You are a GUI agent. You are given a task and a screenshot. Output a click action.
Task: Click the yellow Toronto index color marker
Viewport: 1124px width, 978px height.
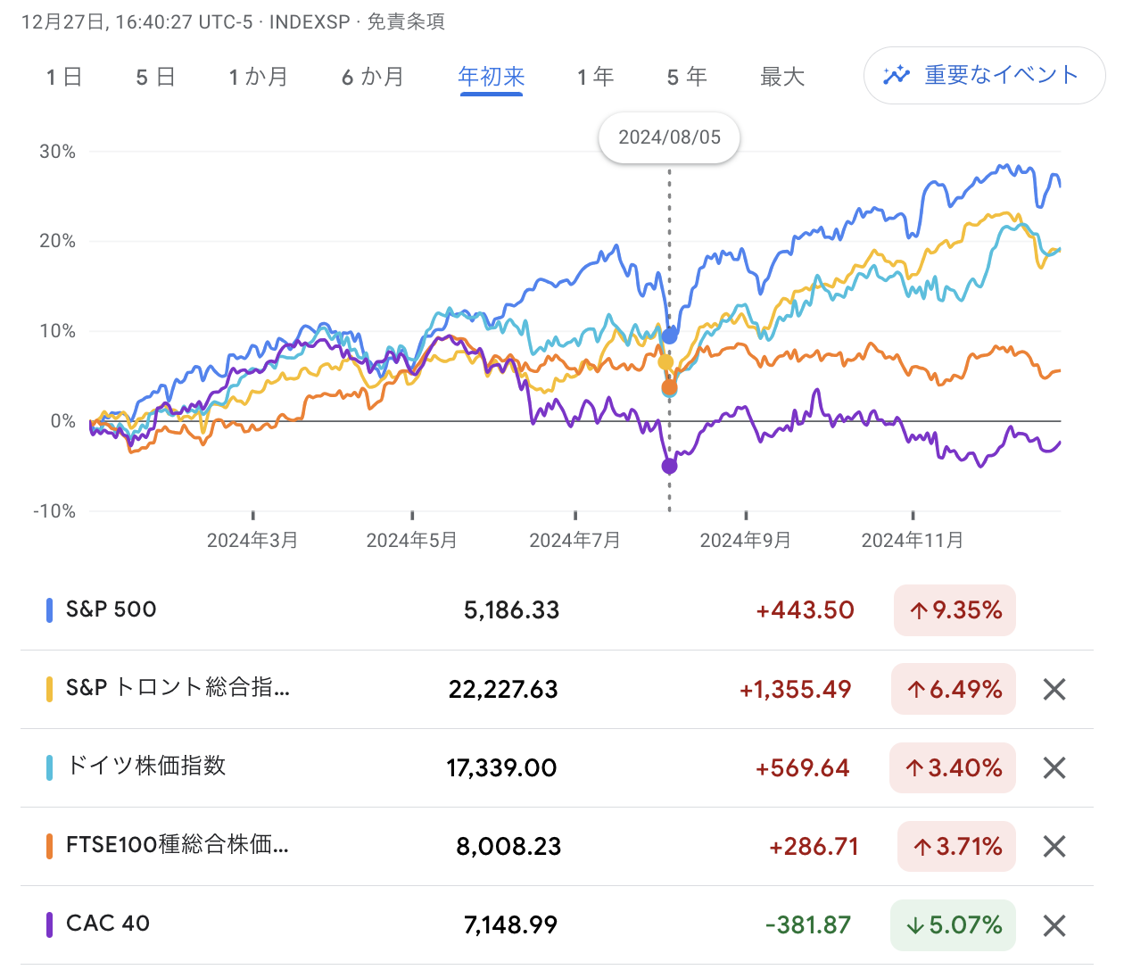(50, 689)
